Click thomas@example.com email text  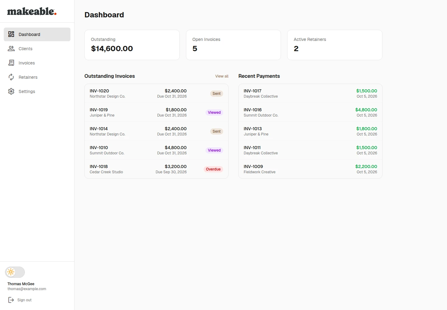[27, 289]
